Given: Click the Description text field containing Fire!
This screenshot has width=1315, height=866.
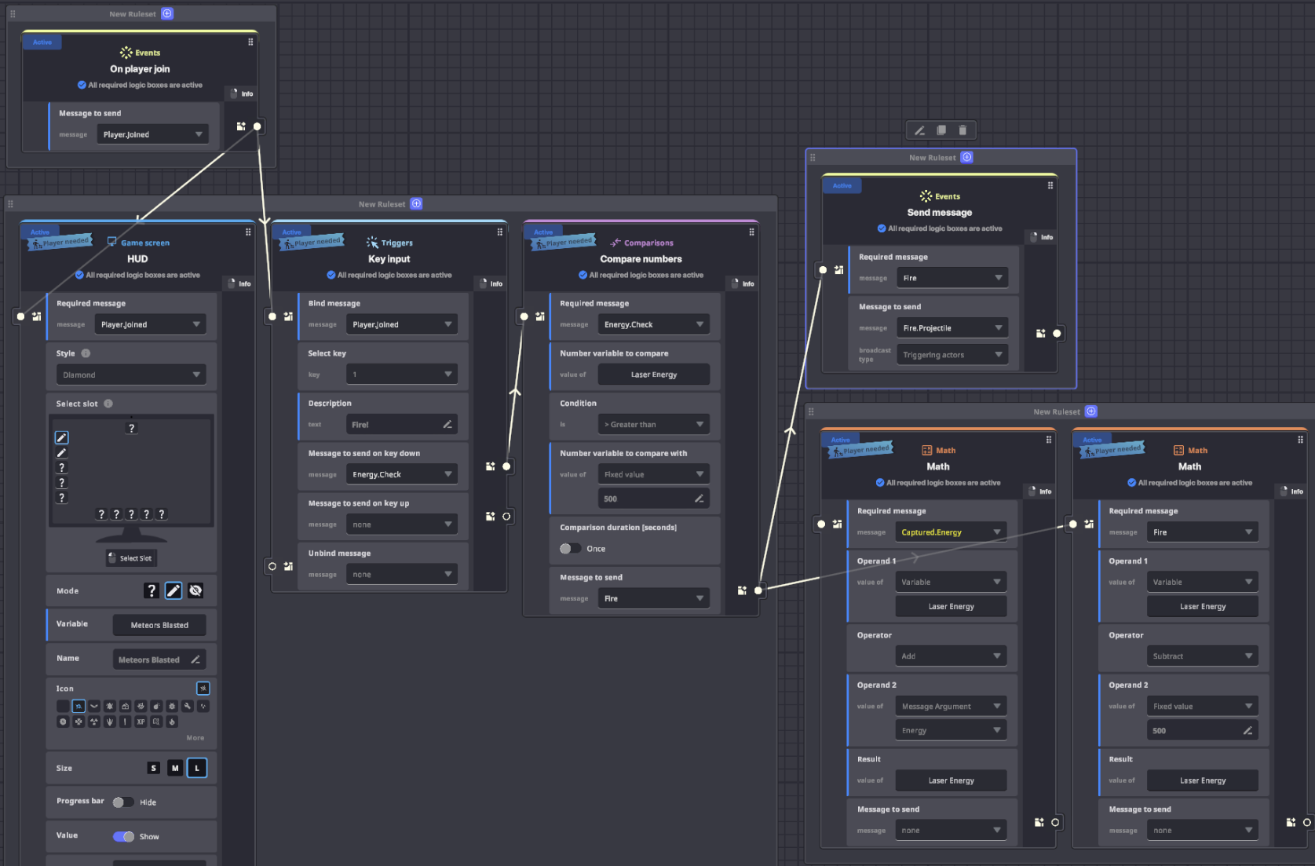Looking at the screenshot, I should (400, 425).
